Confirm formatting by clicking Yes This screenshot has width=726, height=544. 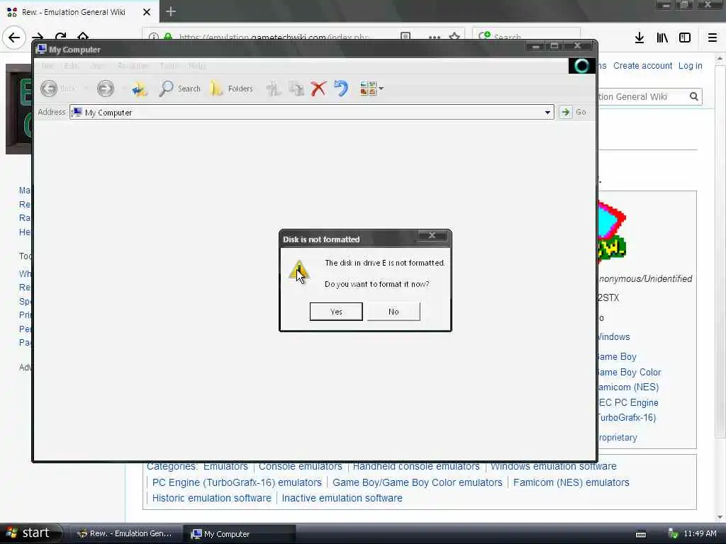pyautogui.click(x=335, y=312)
